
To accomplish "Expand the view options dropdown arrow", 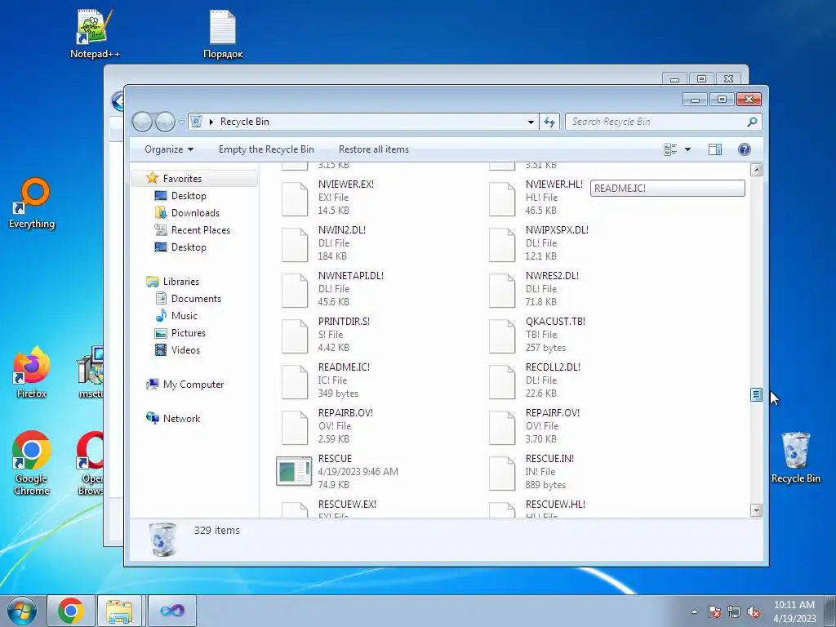I will tap(687, 150).
